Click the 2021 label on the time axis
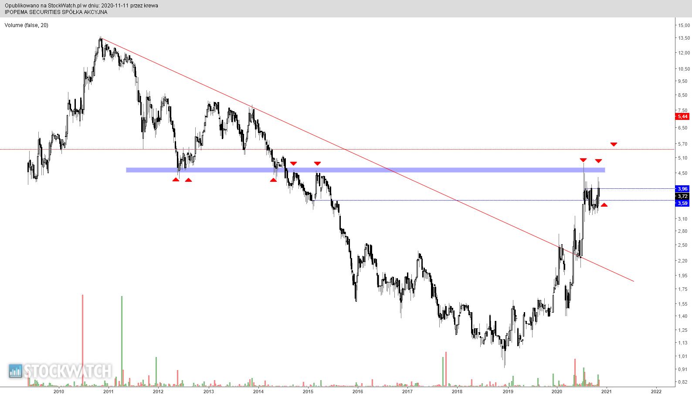692x395 pixels. click(x=607, y=392)
